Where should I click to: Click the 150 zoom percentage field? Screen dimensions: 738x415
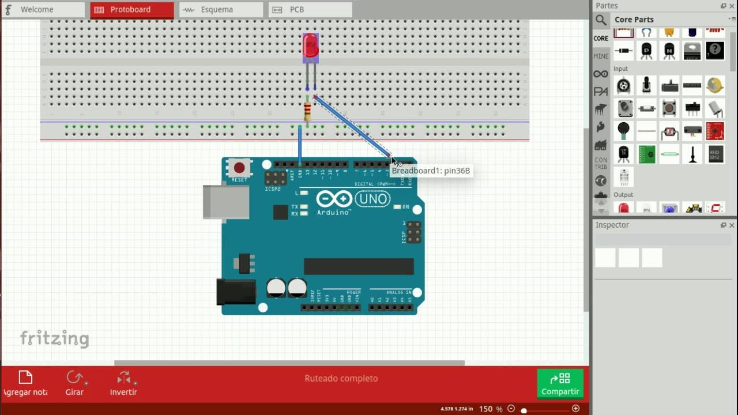pyautogui.click(x=486, y=409)
